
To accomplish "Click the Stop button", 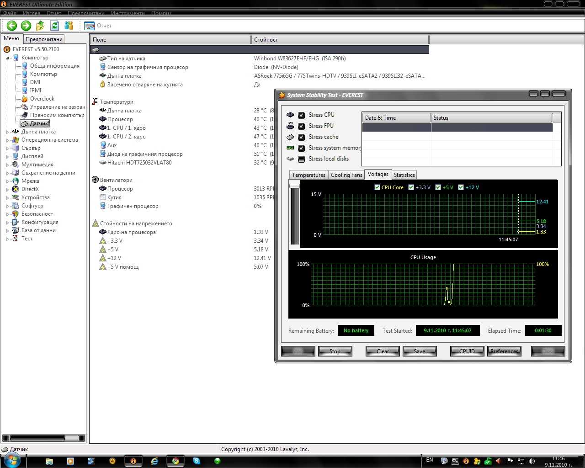I will pos(335,351).
